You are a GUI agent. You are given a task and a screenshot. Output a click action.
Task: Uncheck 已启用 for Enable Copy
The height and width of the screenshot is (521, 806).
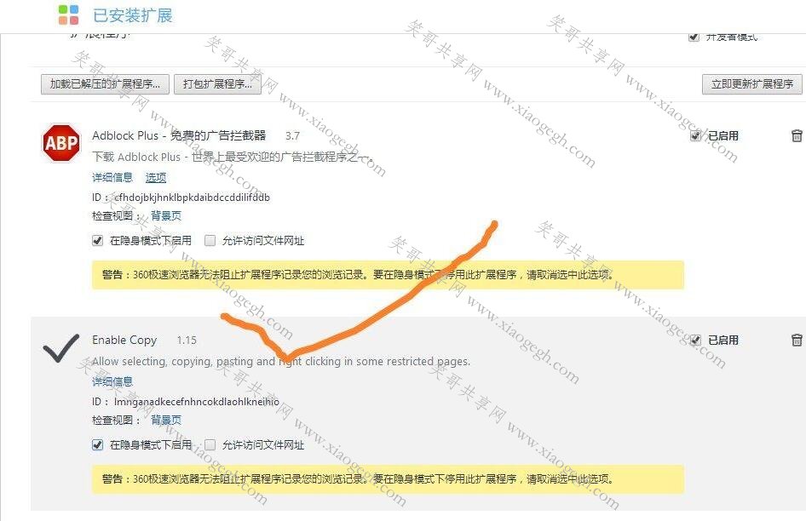695,340
